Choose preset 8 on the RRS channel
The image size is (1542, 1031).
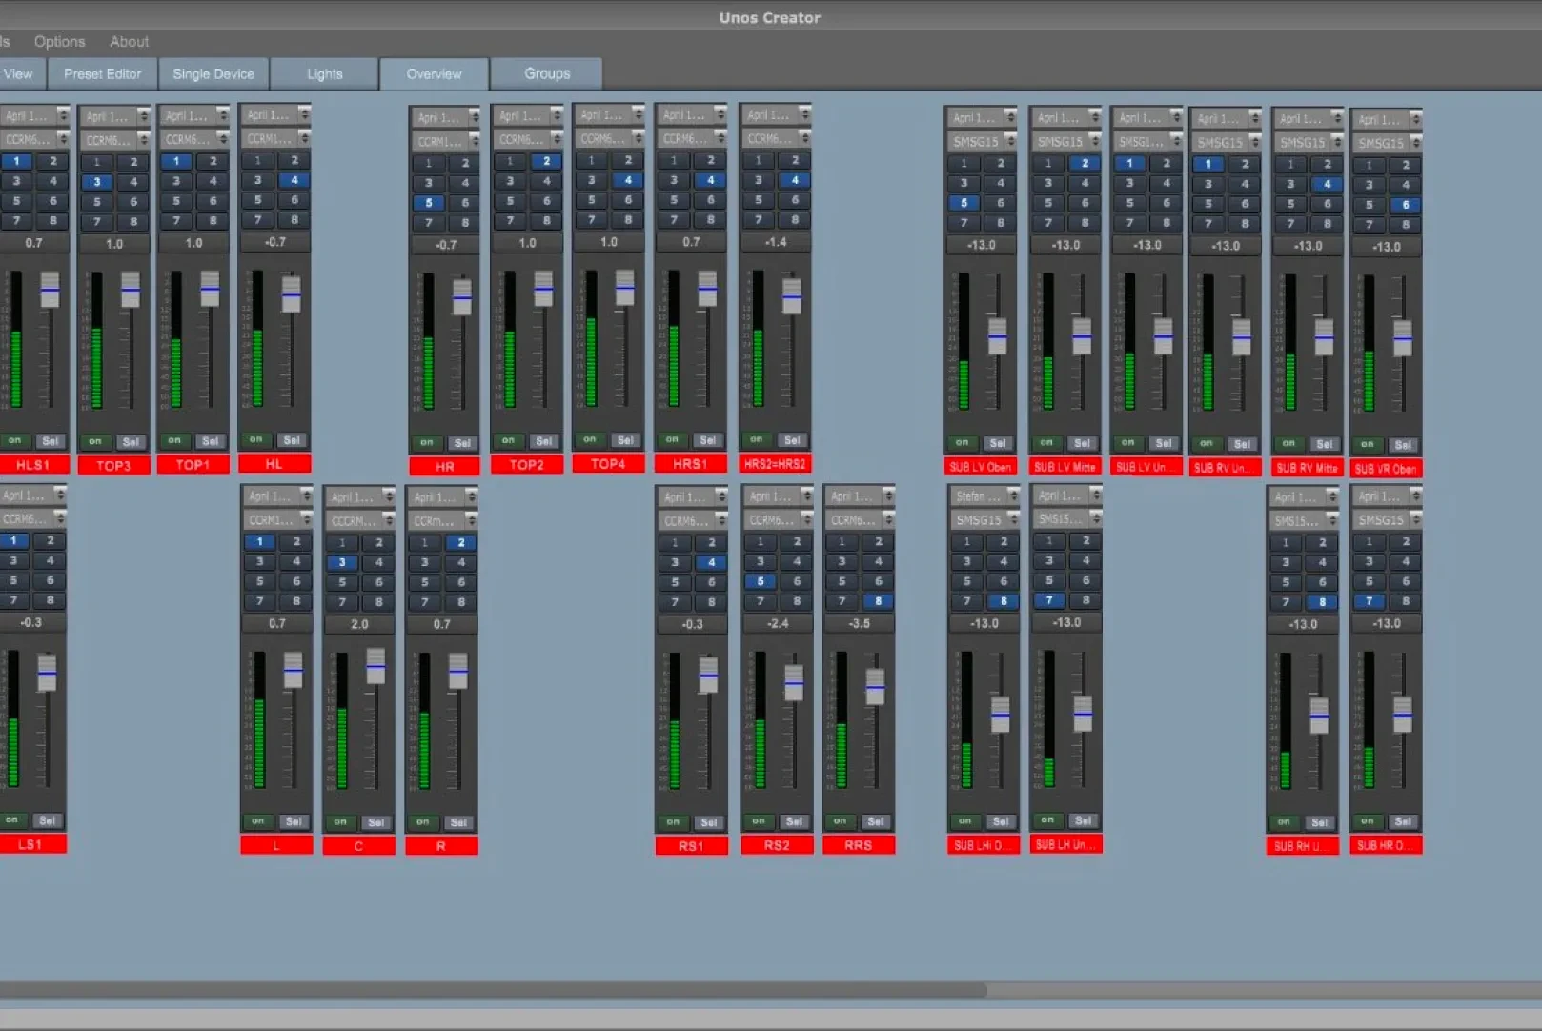click(878, 601)
